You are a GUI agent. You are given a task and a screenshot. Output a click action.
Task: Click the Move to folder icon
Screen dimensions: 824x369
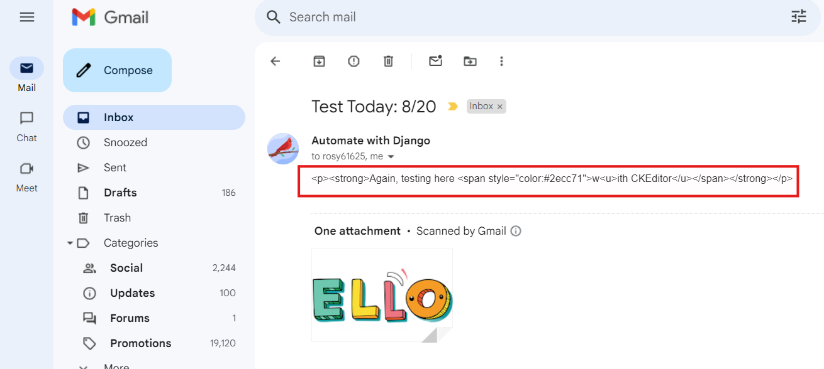(470, 61)
